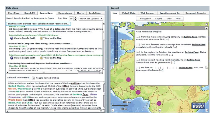Open the Layers menu on map toolbar
Screen dimensions: 213x117
[x=159, y=19]
